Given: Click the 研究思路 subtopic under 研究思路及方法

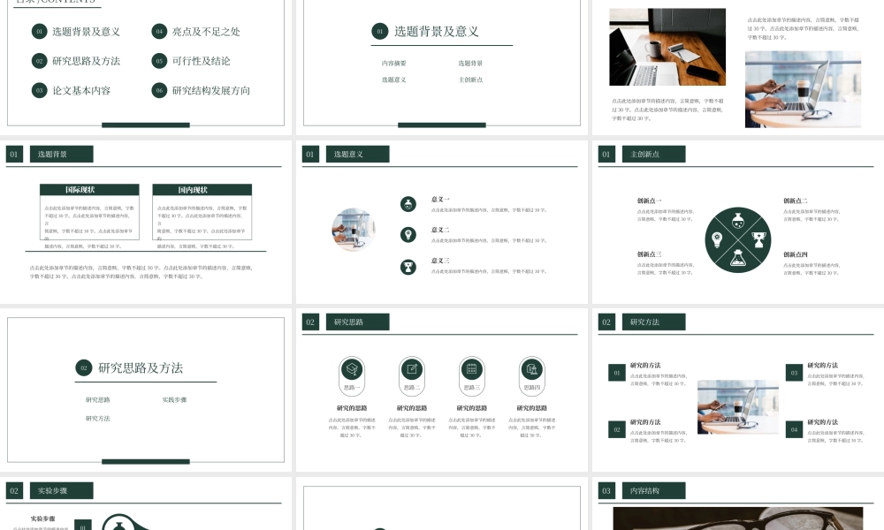Looking at the screenshot, I should [x=97, y=400].
